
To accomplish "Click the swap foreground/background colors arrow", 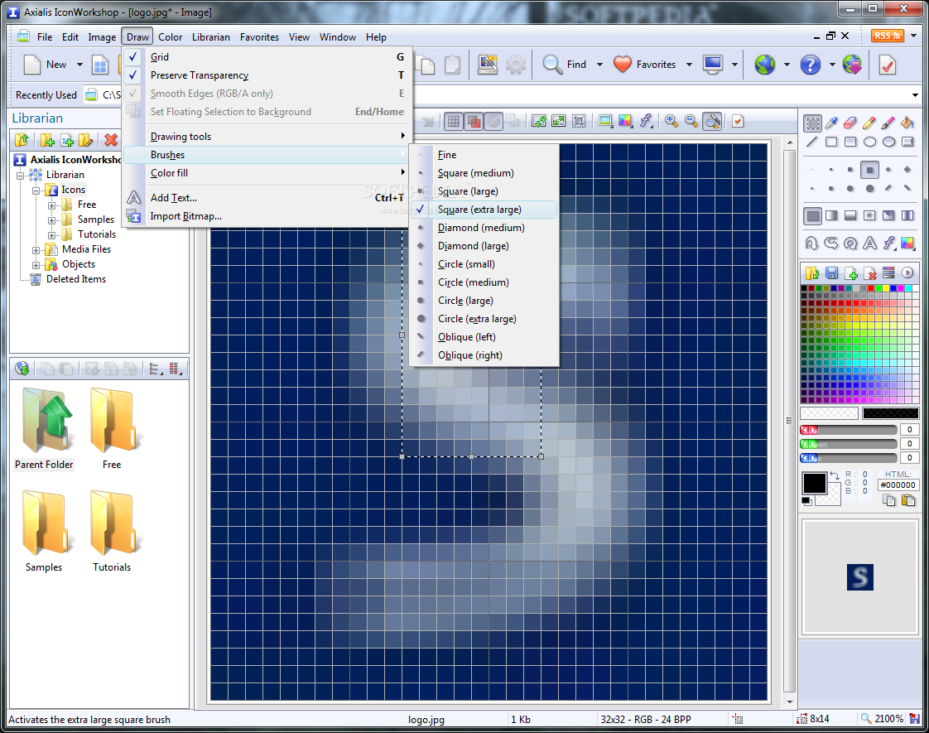I will (x=835, y=475).
